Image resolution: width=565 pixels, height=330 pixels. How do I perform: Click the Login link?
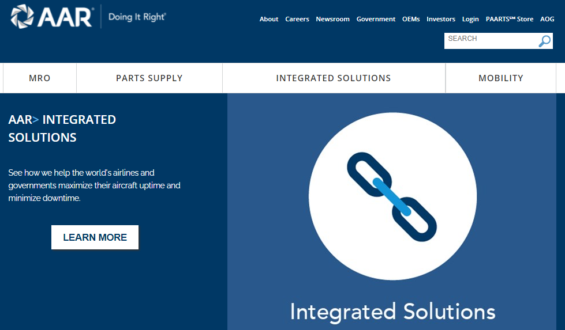click(470, 19)
